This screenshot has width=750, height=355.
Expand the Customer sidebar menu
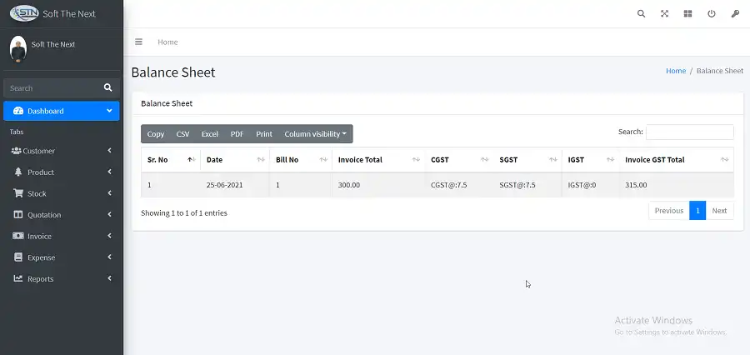click(x=61, y=151)
